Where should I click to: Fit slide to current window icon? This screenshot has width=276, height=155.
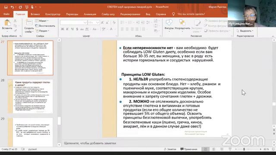pyautogui.click(x=273, y=149)
